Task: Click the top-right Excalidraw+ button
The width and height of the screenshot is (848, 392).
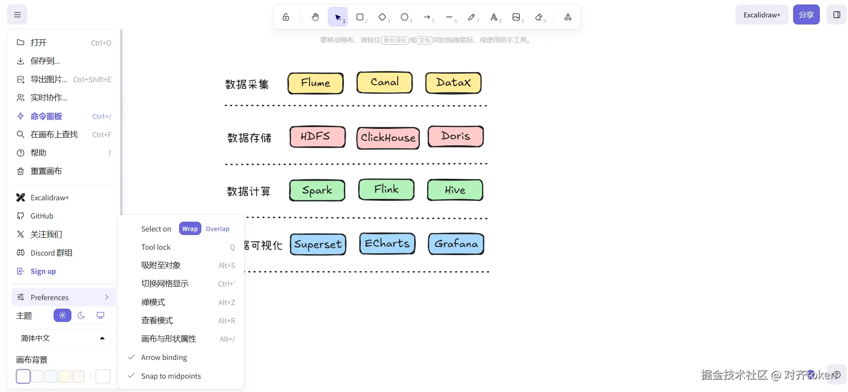Action: pos(762,15)
